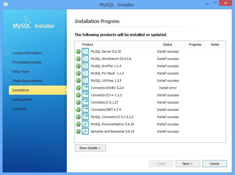The height and width of the screenshot is (175, 235).
Task: Click the Samples and Examples 5.6.15 product icon
Action: [x=85, y=131]
